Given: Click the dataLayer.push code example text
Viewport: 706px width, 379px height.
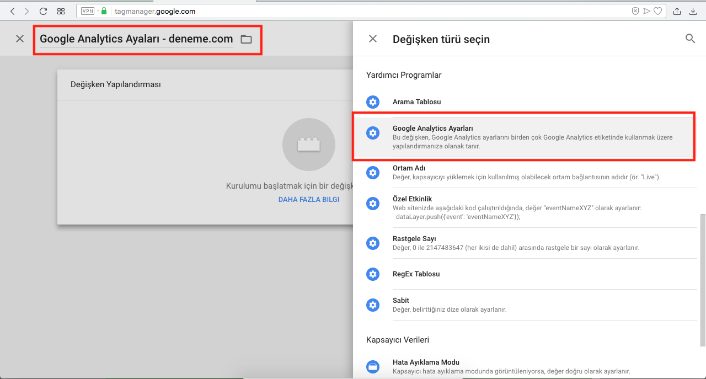Looking at the screenshot, I should (458, 217).
